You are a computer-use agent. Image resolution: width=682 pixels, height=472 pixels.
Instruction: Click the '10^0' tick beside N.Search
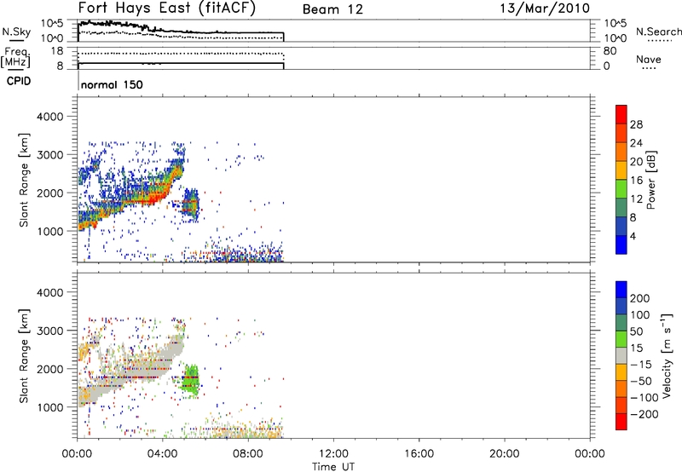point(616,38)
